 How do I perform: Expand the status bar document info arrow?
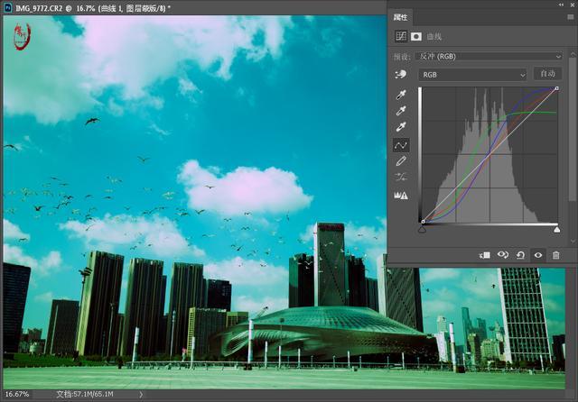click(140, 395)
